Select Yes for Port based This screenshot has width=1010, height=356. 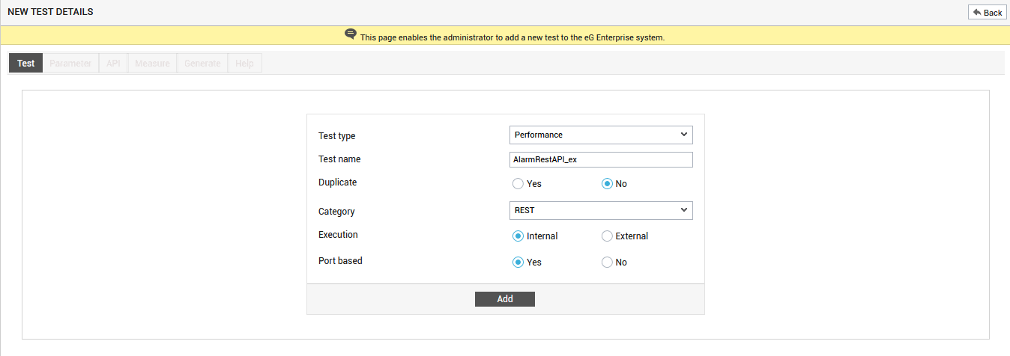(x=518, y=263)
